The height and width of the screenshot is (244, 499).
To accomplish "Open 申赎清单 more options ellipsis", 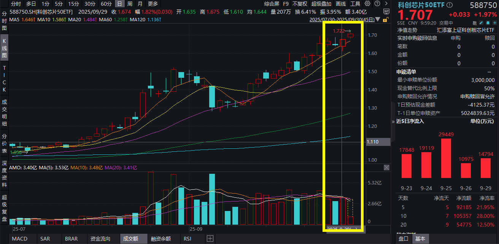I will click(489, 72).
